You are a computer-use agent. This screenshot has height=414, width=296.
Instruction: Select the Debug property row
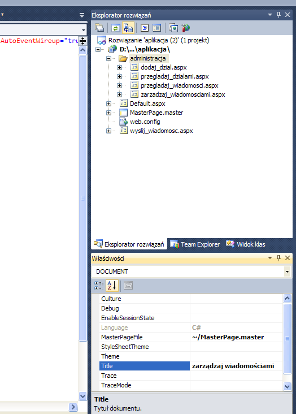point(191,308)
